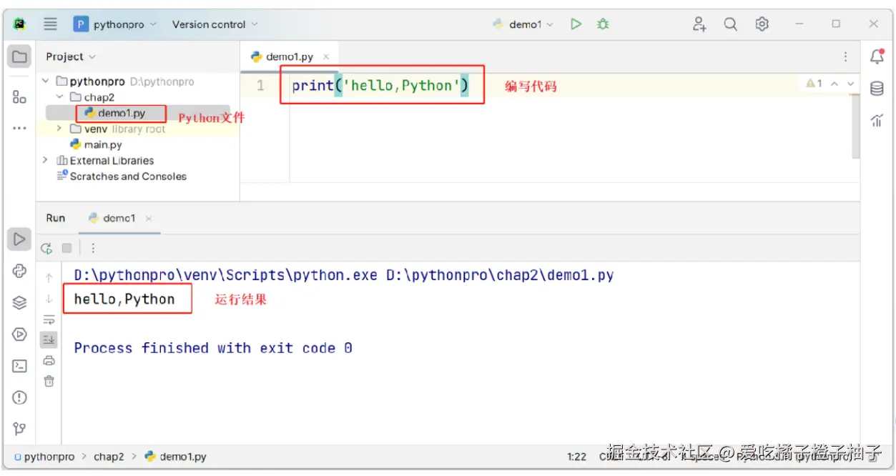Toggle soft-wrap in Run console
The width and height of the screenshot is (896, 476).
(x=49, y=319)
